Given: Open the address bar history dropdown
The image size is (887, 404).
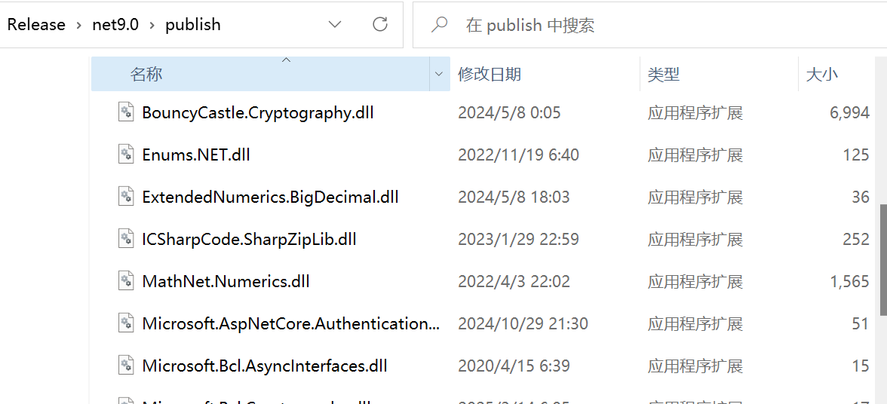Looking at the screenshot, I should click(335, 24).
